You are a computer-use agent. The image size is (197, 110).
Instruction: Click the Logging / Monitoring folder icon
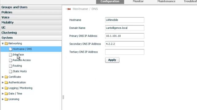click(6, 88)
